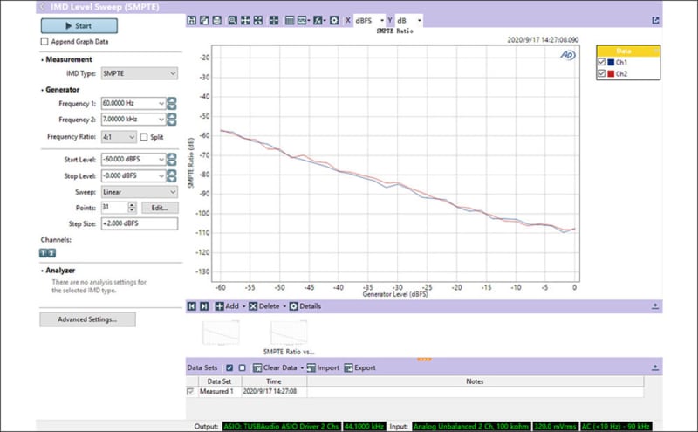This screenshot has width=698, height=432.
Task: Click the Data Set column header
Action: (220, 381)
